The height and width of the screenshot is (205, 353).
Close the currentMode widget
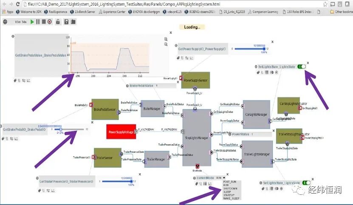tap(227, 174)
